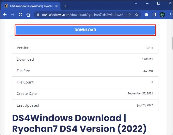
Task: Maximize the browser window
Action: pos(158,3)
